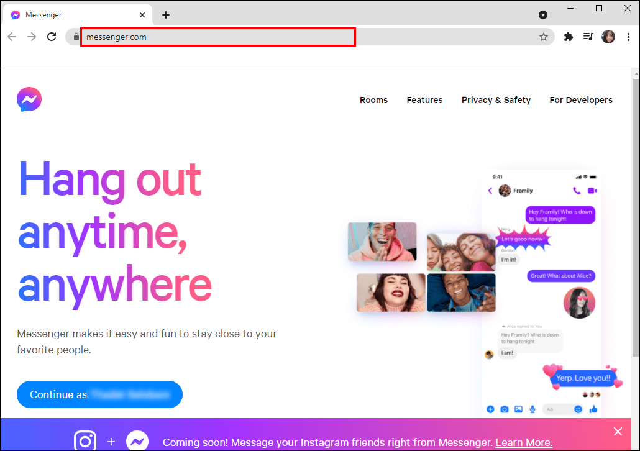Select the Messenger tab

(78, 15)
